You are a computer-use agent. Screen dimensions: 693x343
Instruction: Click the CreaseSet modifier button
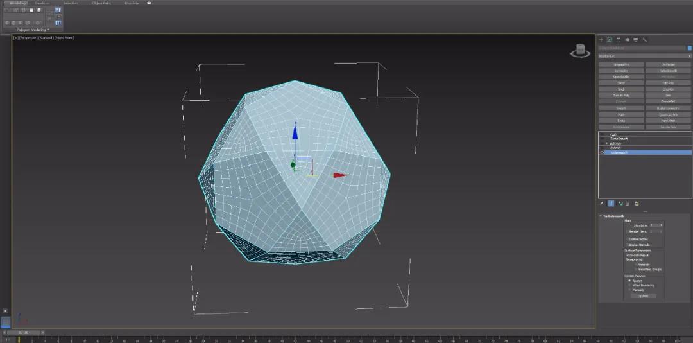click(x=668, y=101)
